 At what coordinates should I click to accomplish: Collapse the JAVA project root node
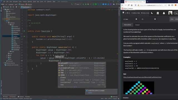point(4,9)
